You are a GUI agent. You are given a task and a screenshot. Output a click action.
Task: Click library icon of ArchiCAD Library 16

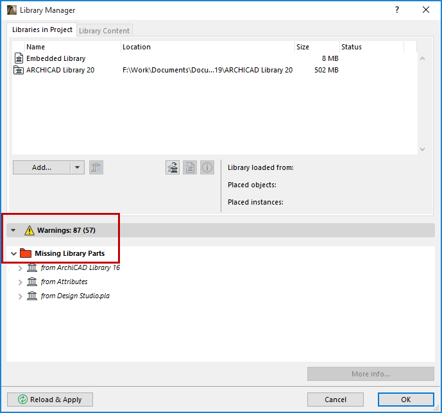click(x=32, y=267)
